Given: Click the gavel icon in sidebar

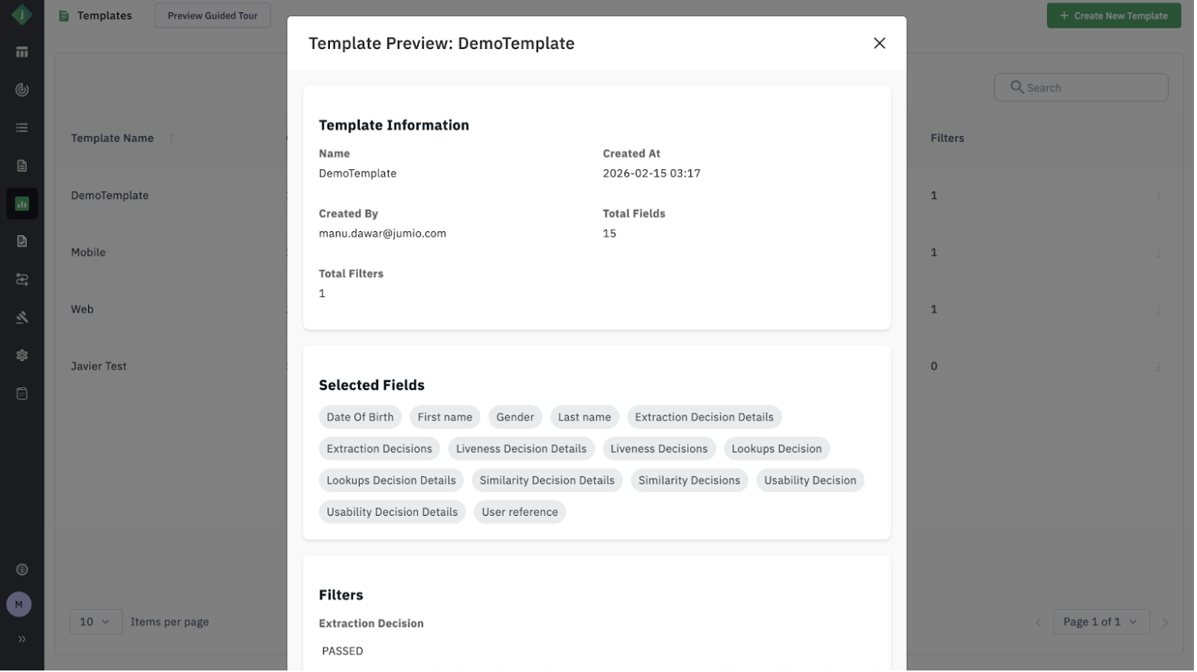Looking at the screenshot, I should click(x=22, y=318).
